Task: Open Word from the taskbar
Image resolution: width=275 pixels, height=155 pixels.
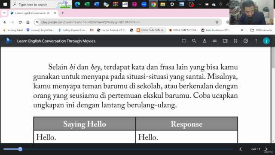Action: click(x=96, y=4)
